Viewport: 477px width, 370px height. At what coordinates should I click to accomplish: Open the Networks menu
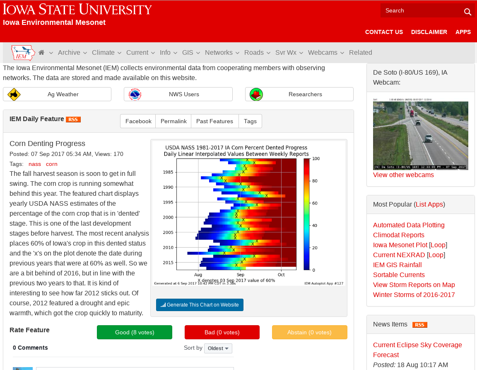(x=222, y=52)
